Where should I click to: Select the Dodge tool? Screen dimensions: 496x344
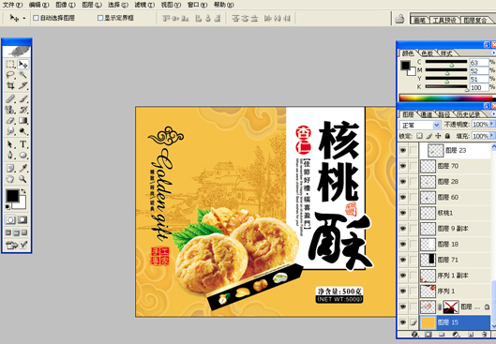[23, 131]
